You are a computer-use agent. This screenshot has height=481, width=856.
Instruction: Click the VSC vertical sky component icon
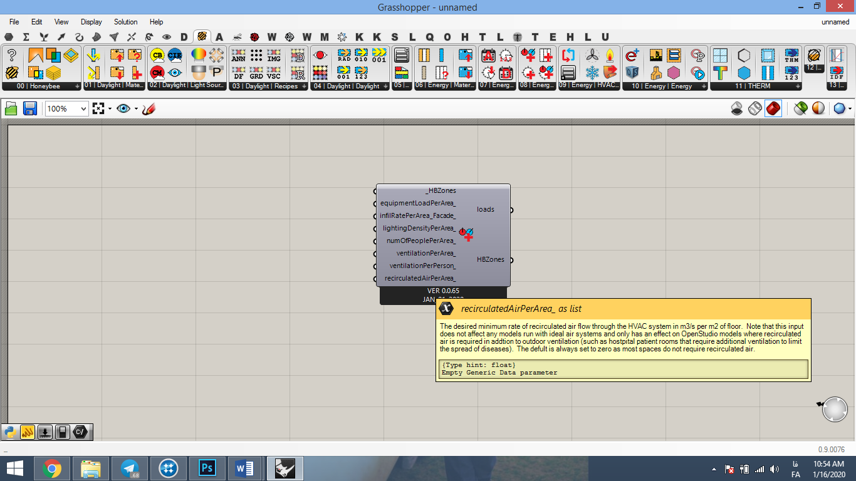click(274, 73)
